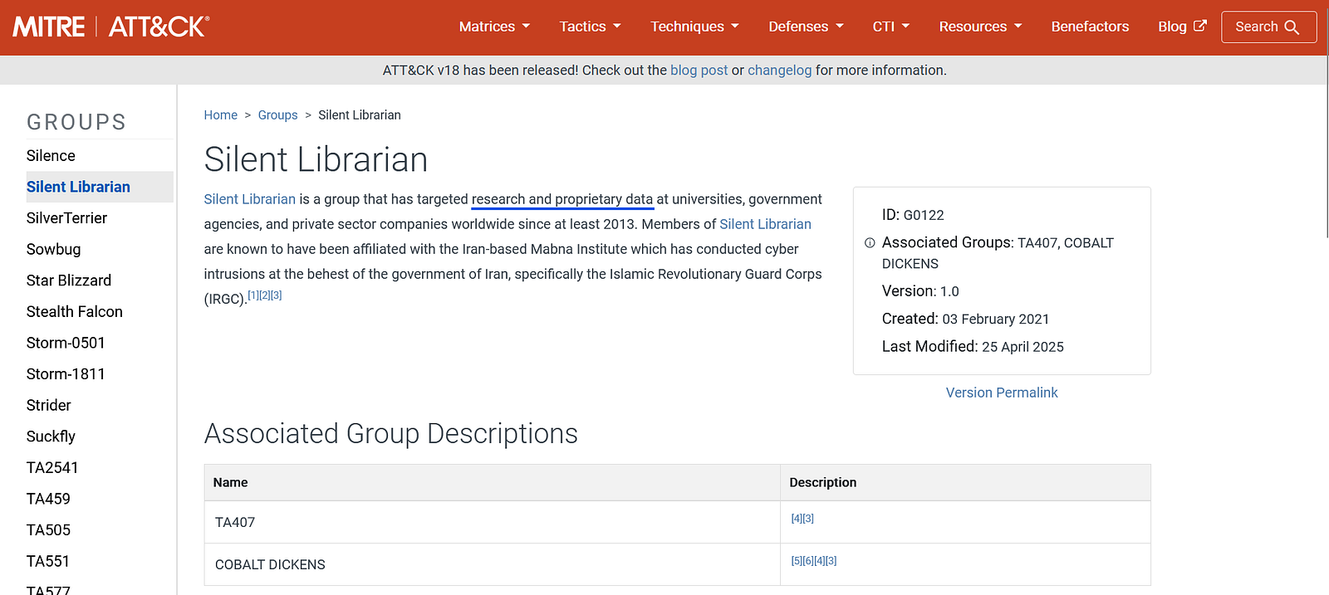
Task: Select Strider in sidebar
Action: click(x=49, y=405)
